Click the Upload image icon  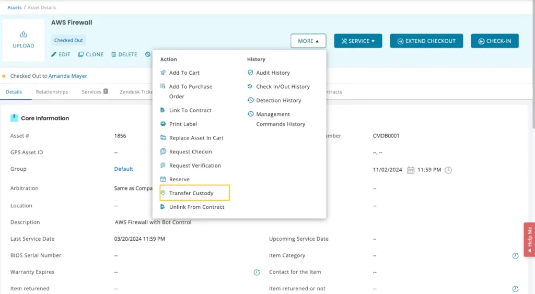(x=23, y=34)
